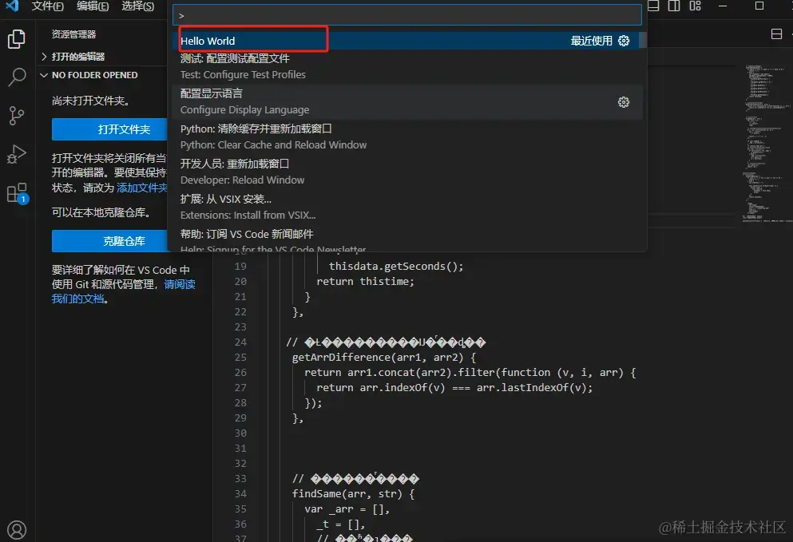
Task: Click the code minimap on right
Action: pos(766,144)
